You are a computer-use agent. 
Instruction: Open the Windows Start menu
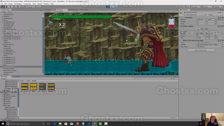(x=3, y=123)
